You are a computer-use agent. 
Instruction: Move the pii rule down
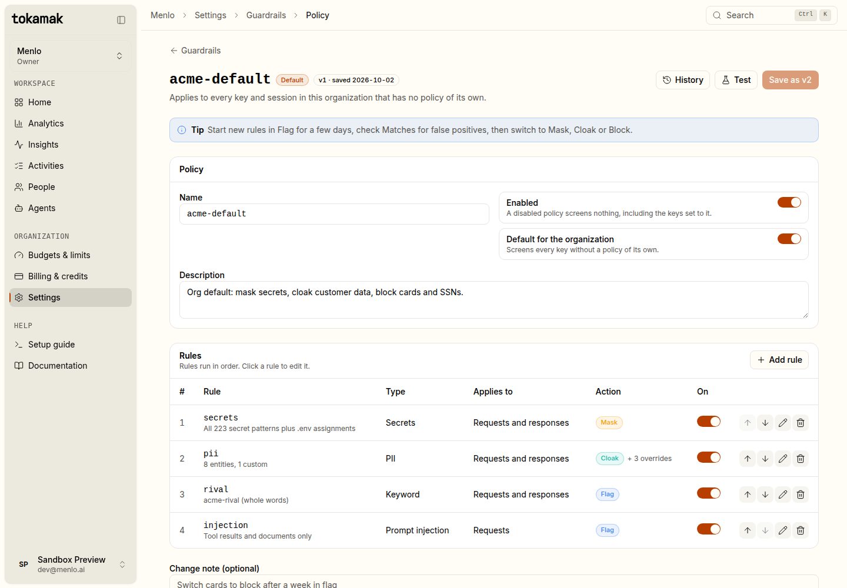765,459
